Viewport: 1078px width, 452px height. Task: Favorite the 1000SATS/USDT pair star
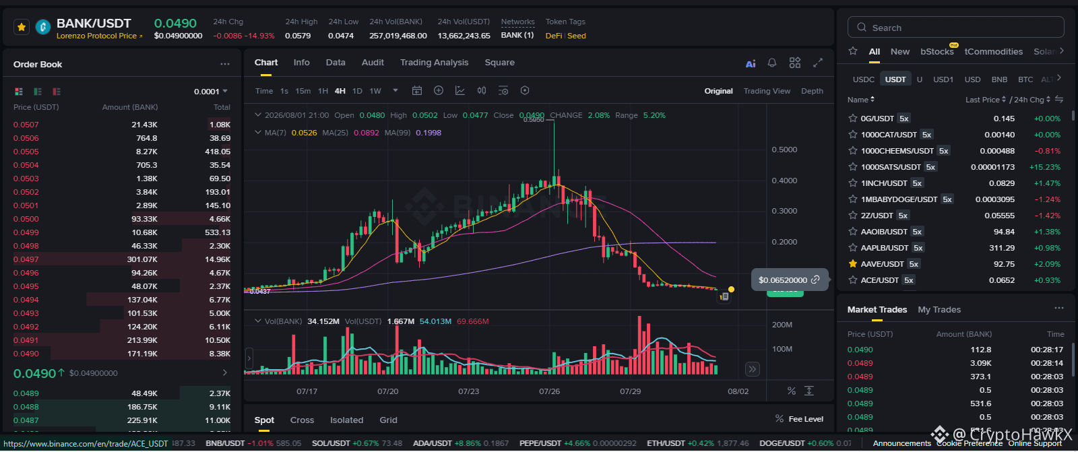coord(853,167)
